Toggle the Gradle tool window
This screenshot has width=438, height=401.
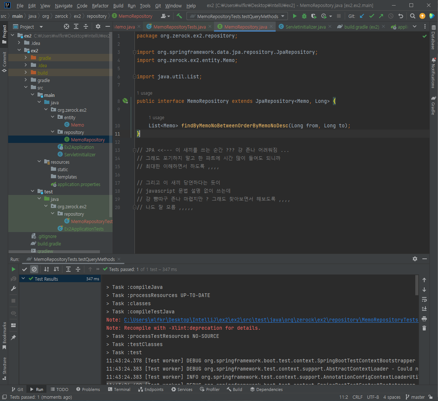tap(433, 105)
